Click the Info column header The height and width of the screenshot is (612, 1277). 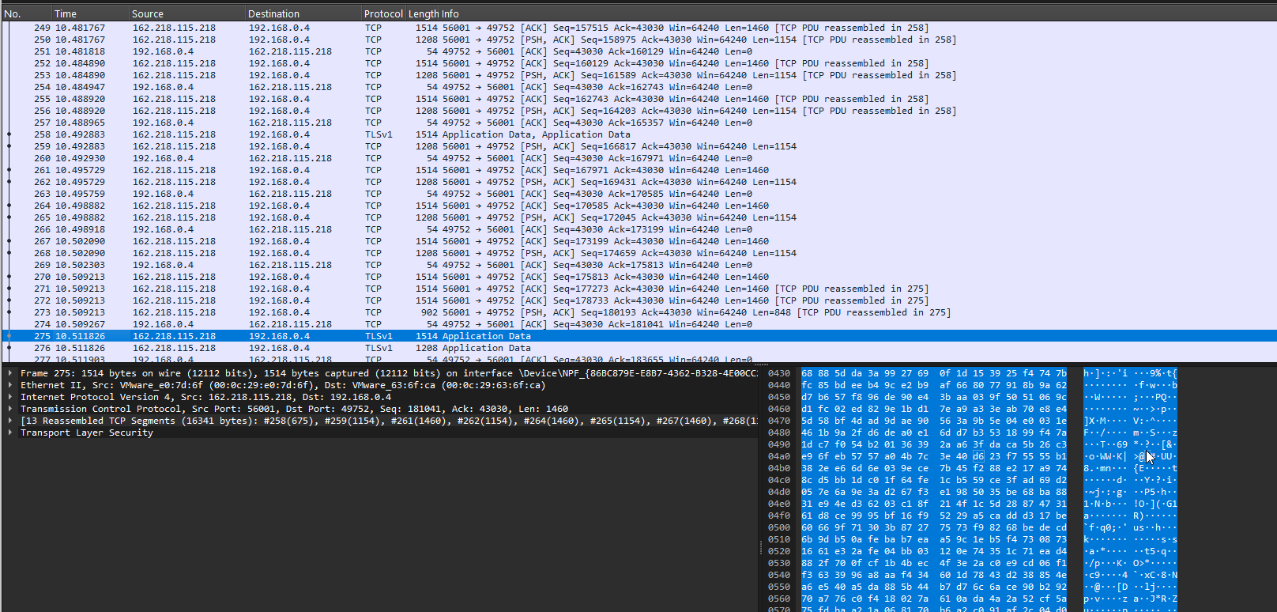[x=450, y=13]
